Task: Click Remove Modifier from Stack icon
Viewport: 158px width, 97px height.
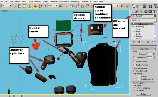Action: click(x=148, y=42)
